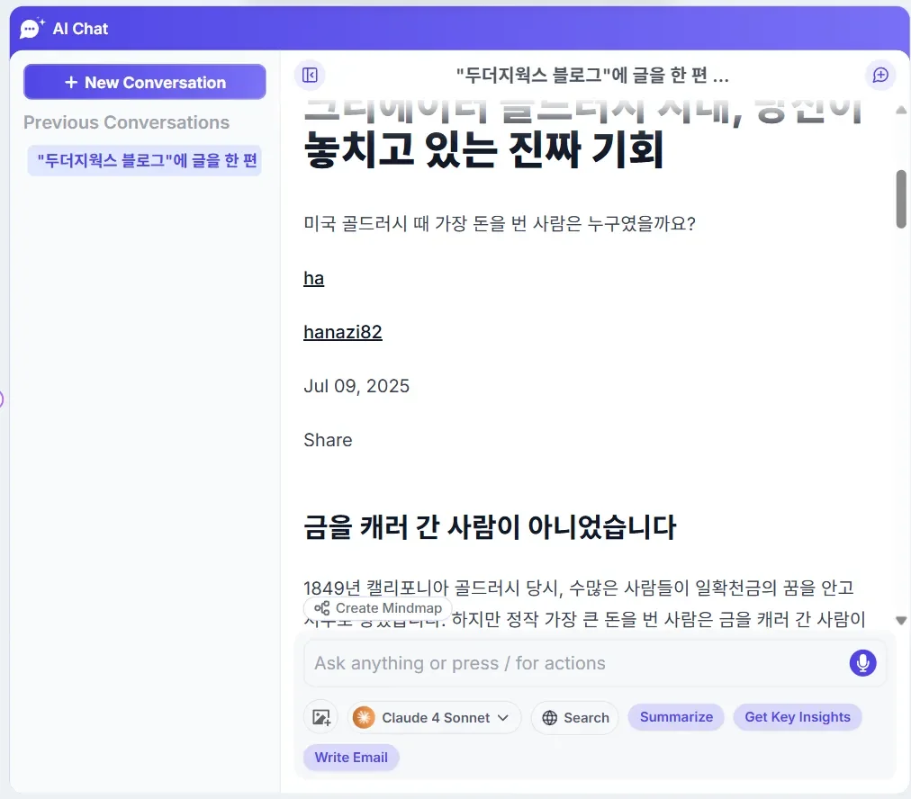The width and height of the screenshot is (911, 799).
Task: Click the "Previous Conversations" label
Action: point(126,122)
